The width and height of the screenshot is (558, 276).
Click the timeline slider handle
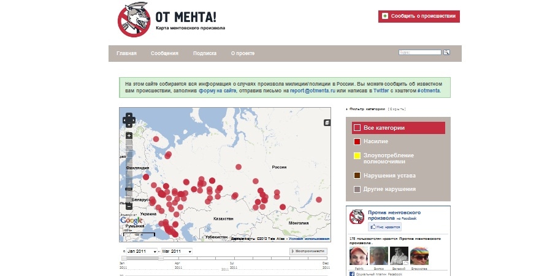point(161,259)
